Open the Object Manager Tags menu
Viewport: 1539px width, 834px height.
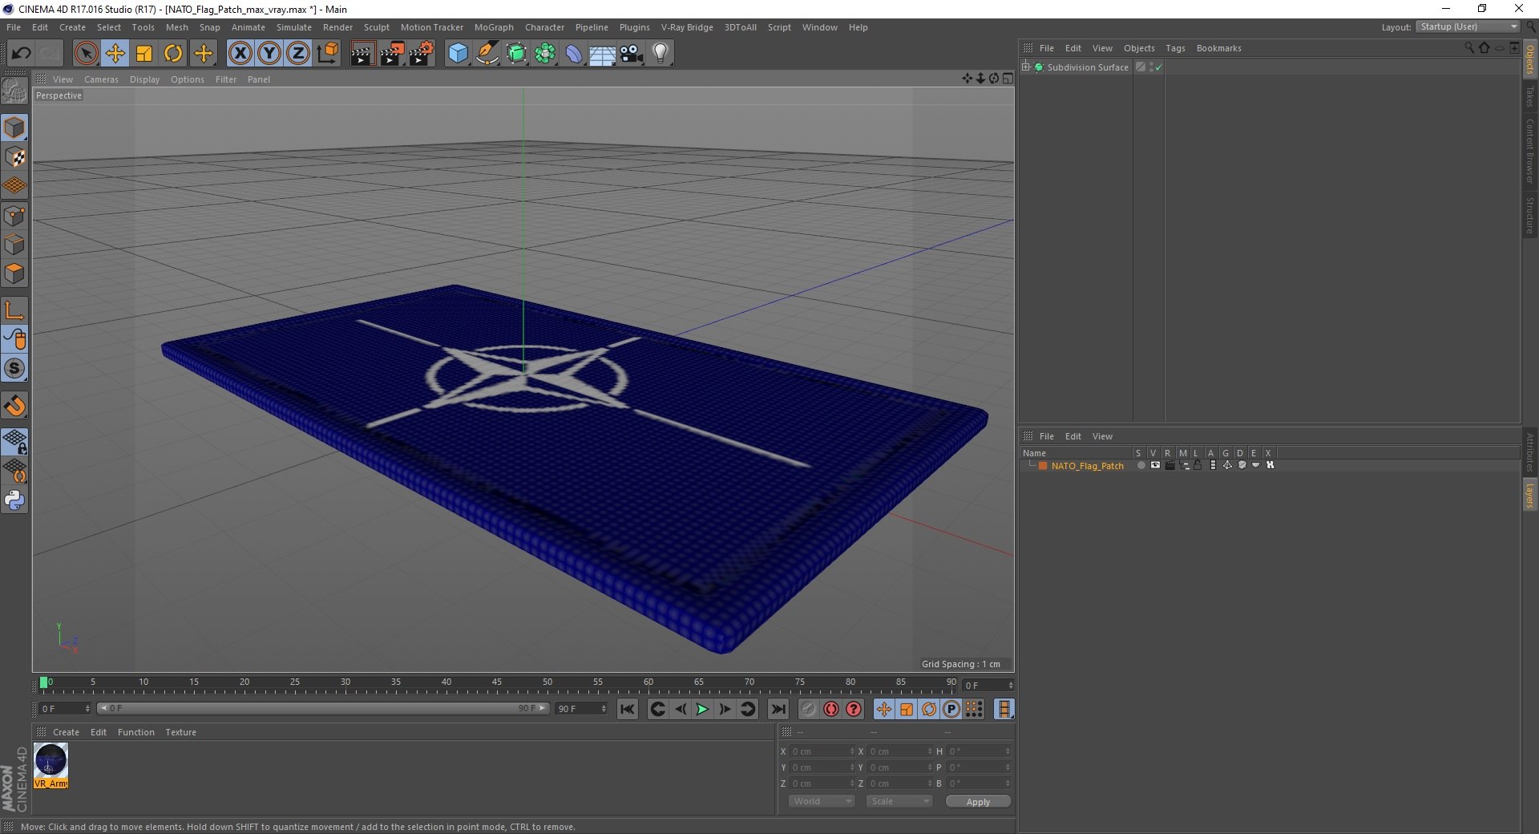coord(1175,48)
